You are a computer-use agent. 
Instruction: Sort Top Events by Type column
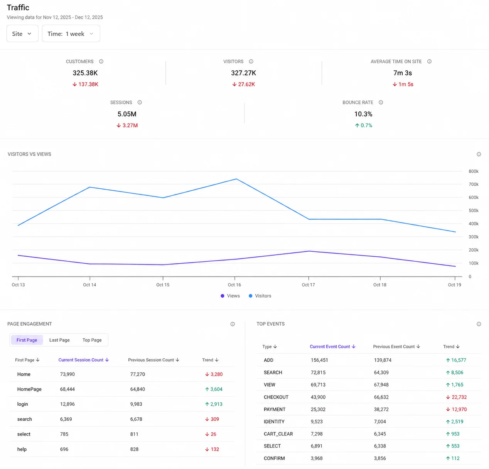[x=270, y=347]
